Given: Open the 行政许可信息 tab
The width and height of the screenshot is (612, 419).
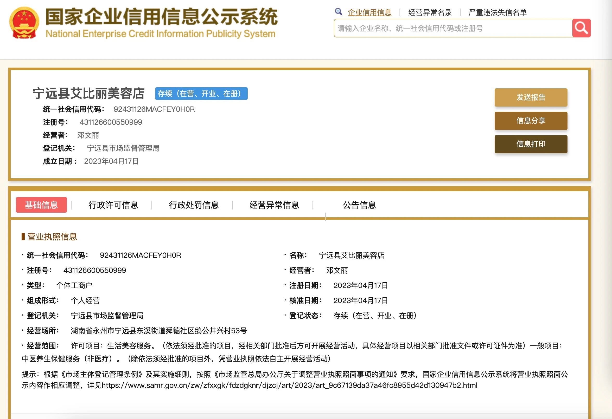Looking at the screenshot, I should tap(113, 205).
